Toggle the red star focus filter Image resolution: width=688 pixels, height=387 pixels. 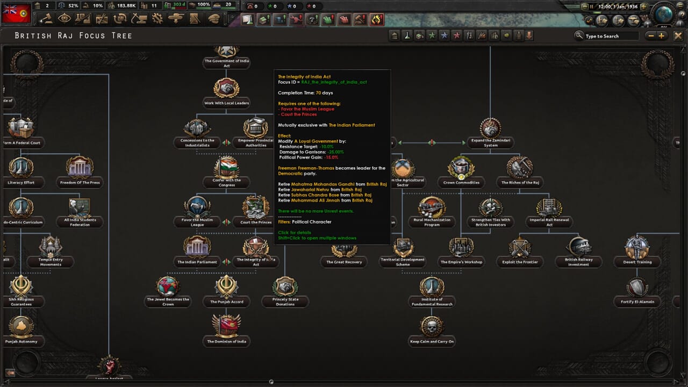(456, 35)
